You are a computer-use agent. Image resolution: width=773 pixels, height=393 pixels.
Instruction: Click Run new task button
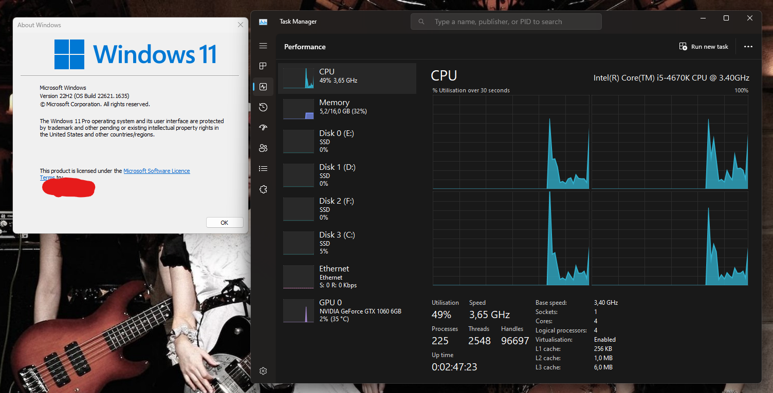coord(704,47)
